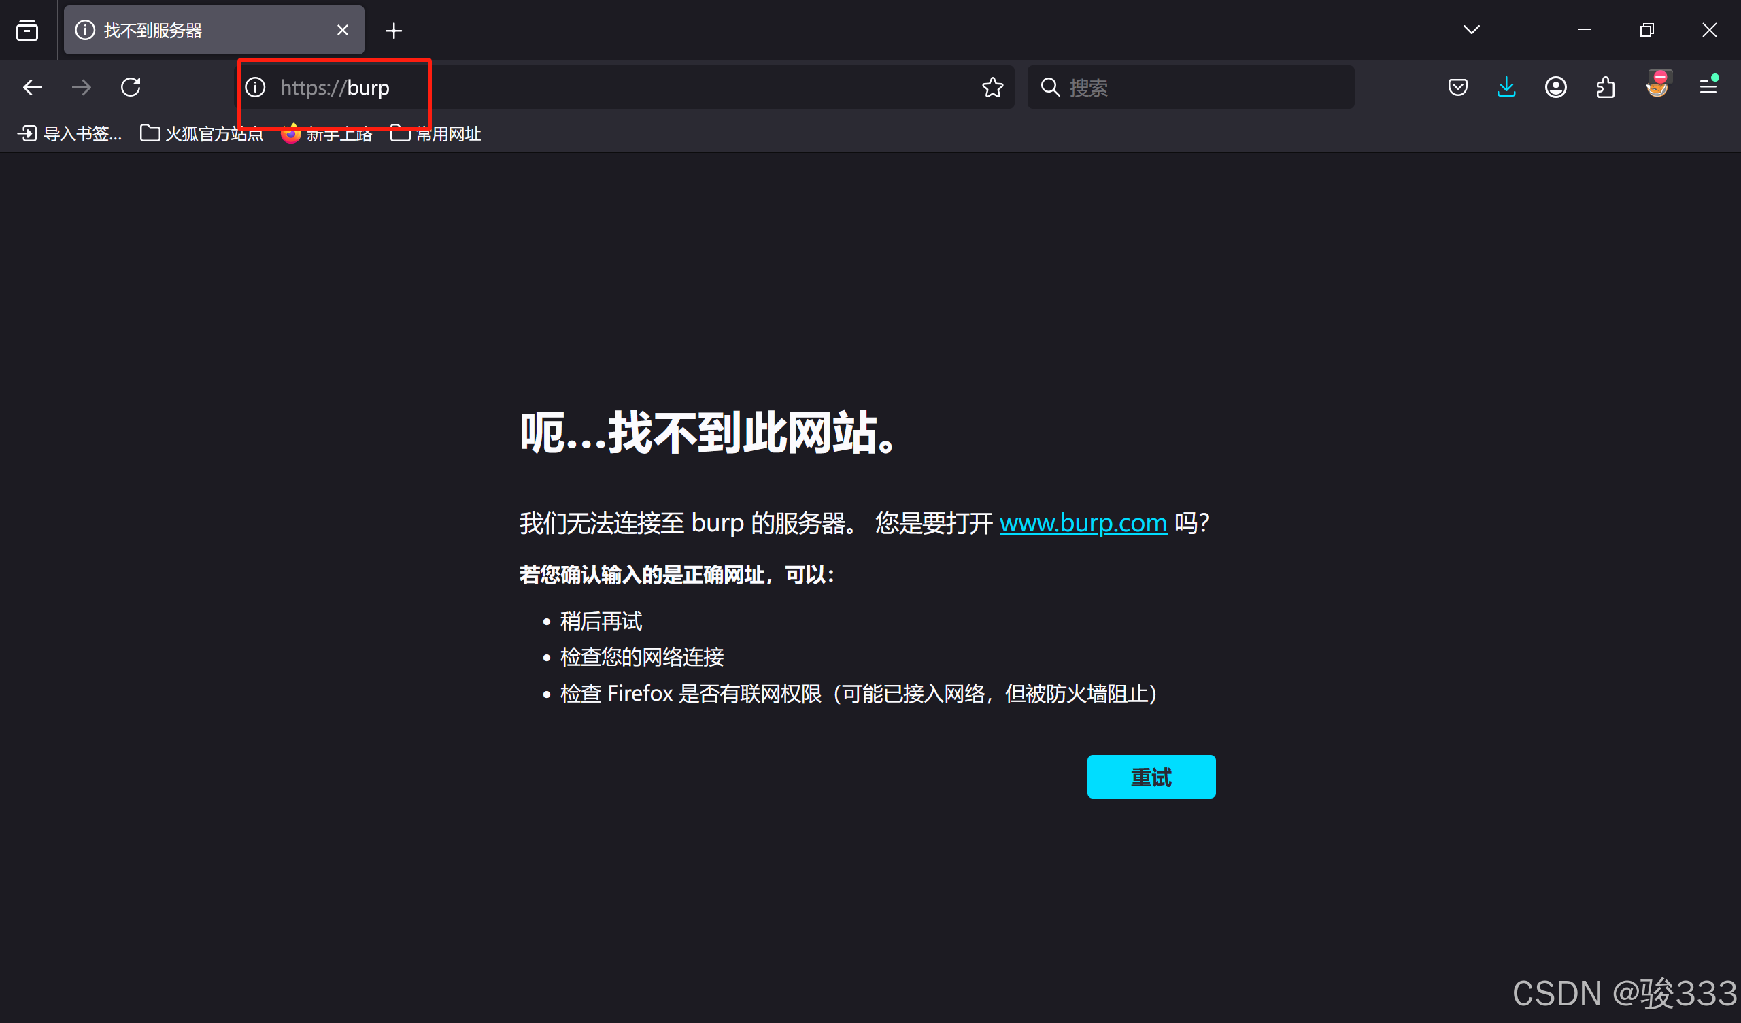This screenshot has height=1023, width=1741.
Task: Open the Firefox account icon
Action: (x=1556, y=87)
